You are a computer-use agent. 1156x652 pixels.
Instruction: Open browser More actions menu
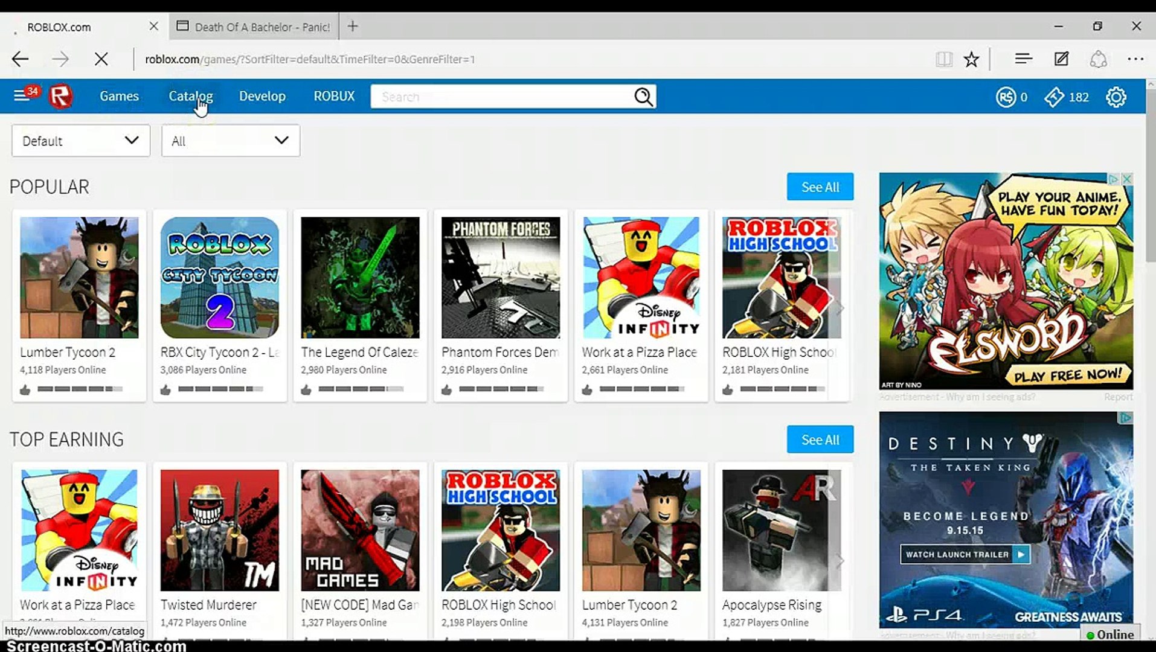[x=1135, y=59]
